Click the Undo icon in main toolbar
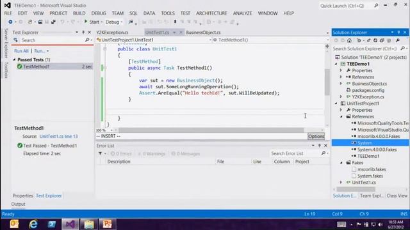 click(62, 22)
